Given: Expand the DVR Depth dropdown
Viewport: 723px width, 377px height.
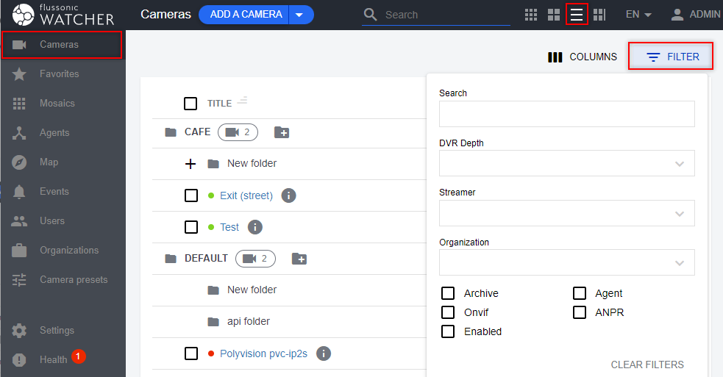Looking at the screenshot, I should [x=566, y=163].
